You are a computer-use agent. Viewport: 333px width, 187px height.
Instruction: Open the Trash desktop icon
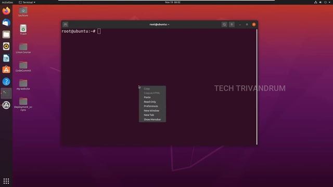tap(23, 30)
